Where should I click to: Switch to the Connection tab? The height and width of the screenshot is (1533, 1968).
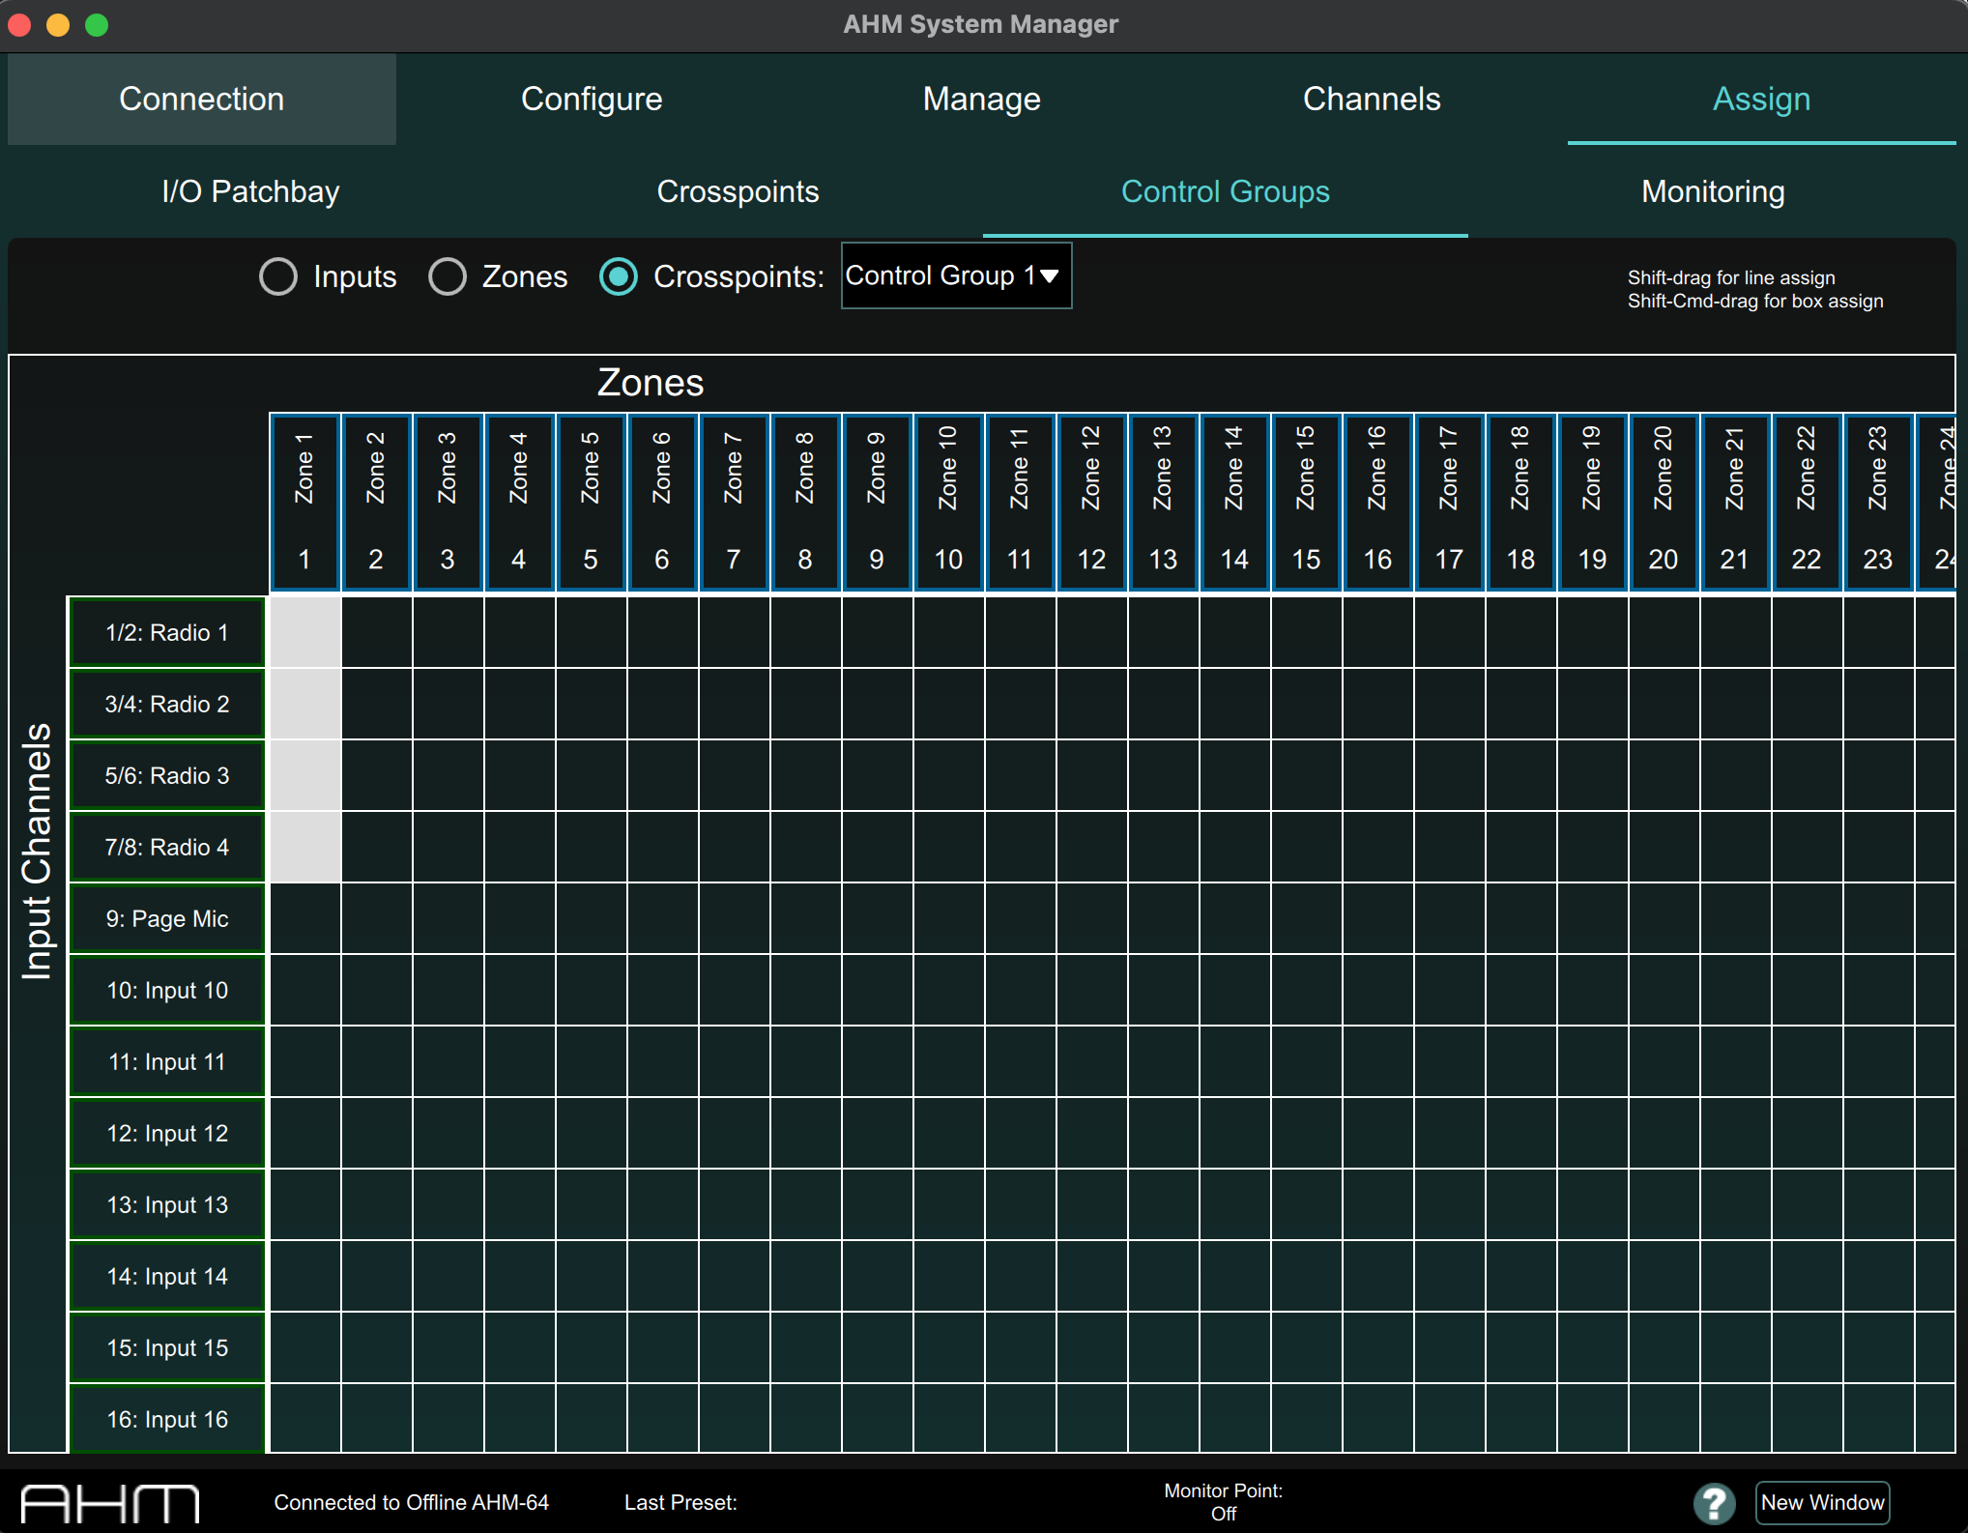coord(202,99)
